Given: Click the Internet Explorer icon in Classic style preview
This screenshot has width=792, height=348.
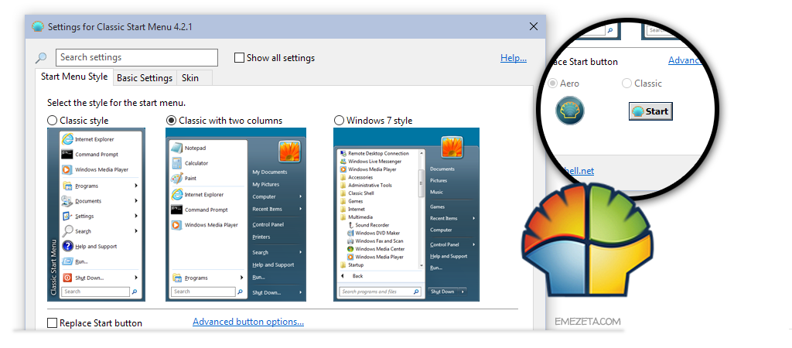Looking at the screenshot, I should 67,139.
